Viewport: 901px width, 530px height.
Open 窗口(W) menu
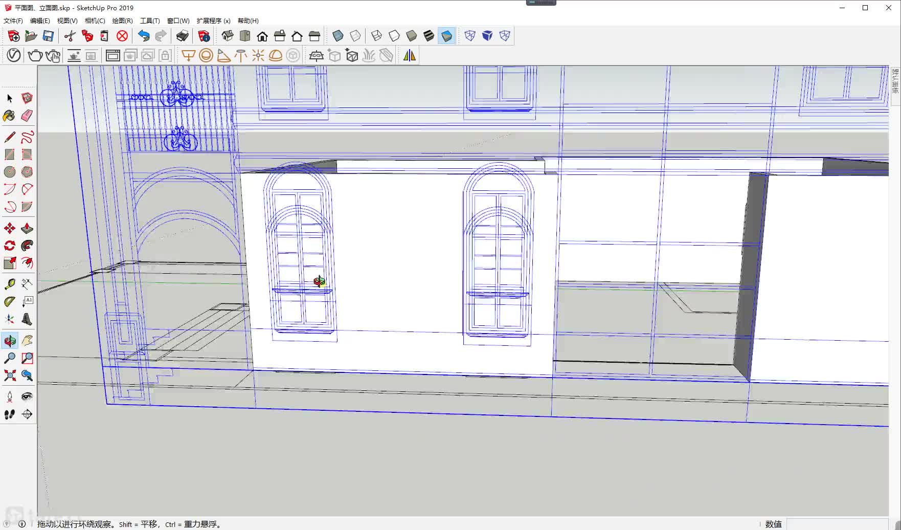[178, 20]
